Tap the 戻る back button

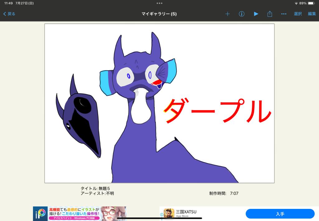(x=9, y=14)
